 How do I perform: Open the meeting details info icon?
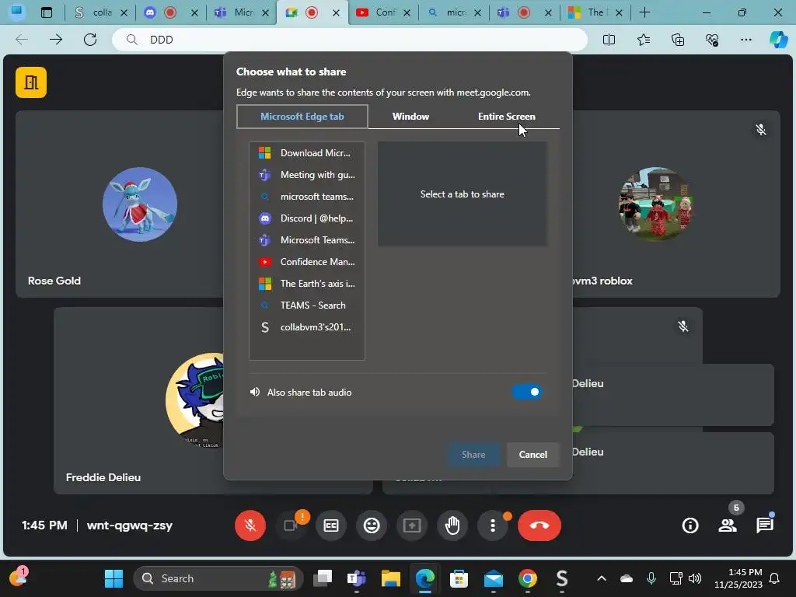point(690,525)
